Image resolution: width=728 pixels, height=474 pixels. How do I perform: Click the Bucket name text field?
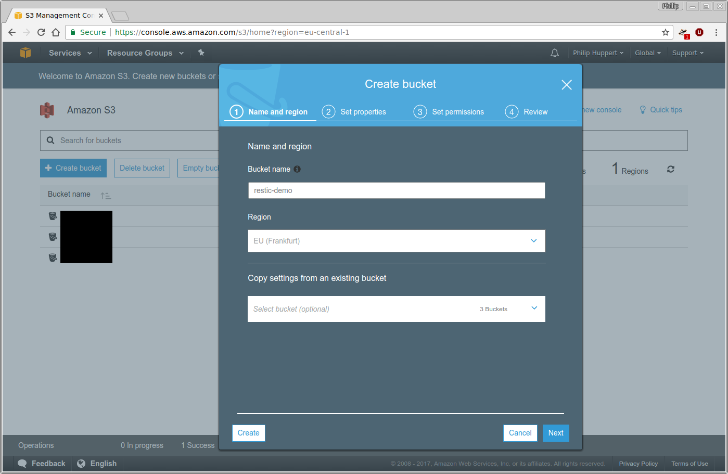396,190
